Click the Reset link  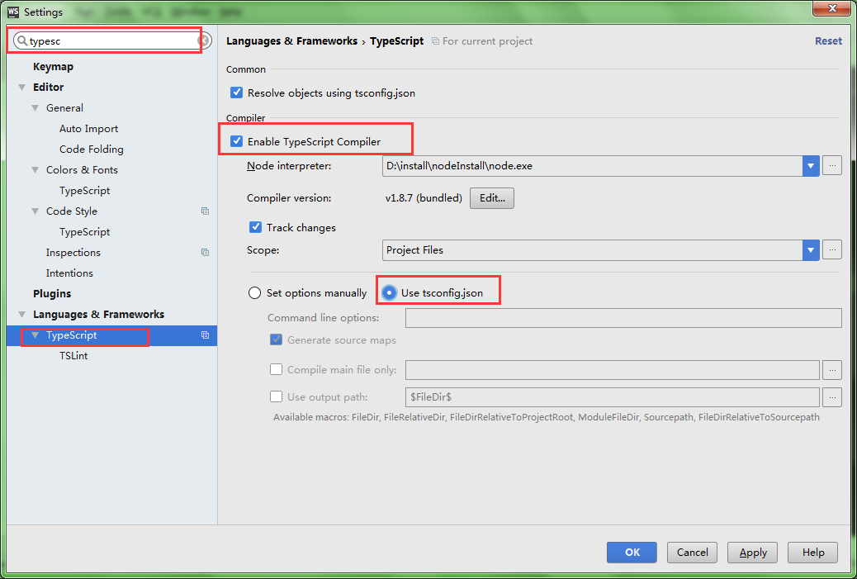(828, 41)
